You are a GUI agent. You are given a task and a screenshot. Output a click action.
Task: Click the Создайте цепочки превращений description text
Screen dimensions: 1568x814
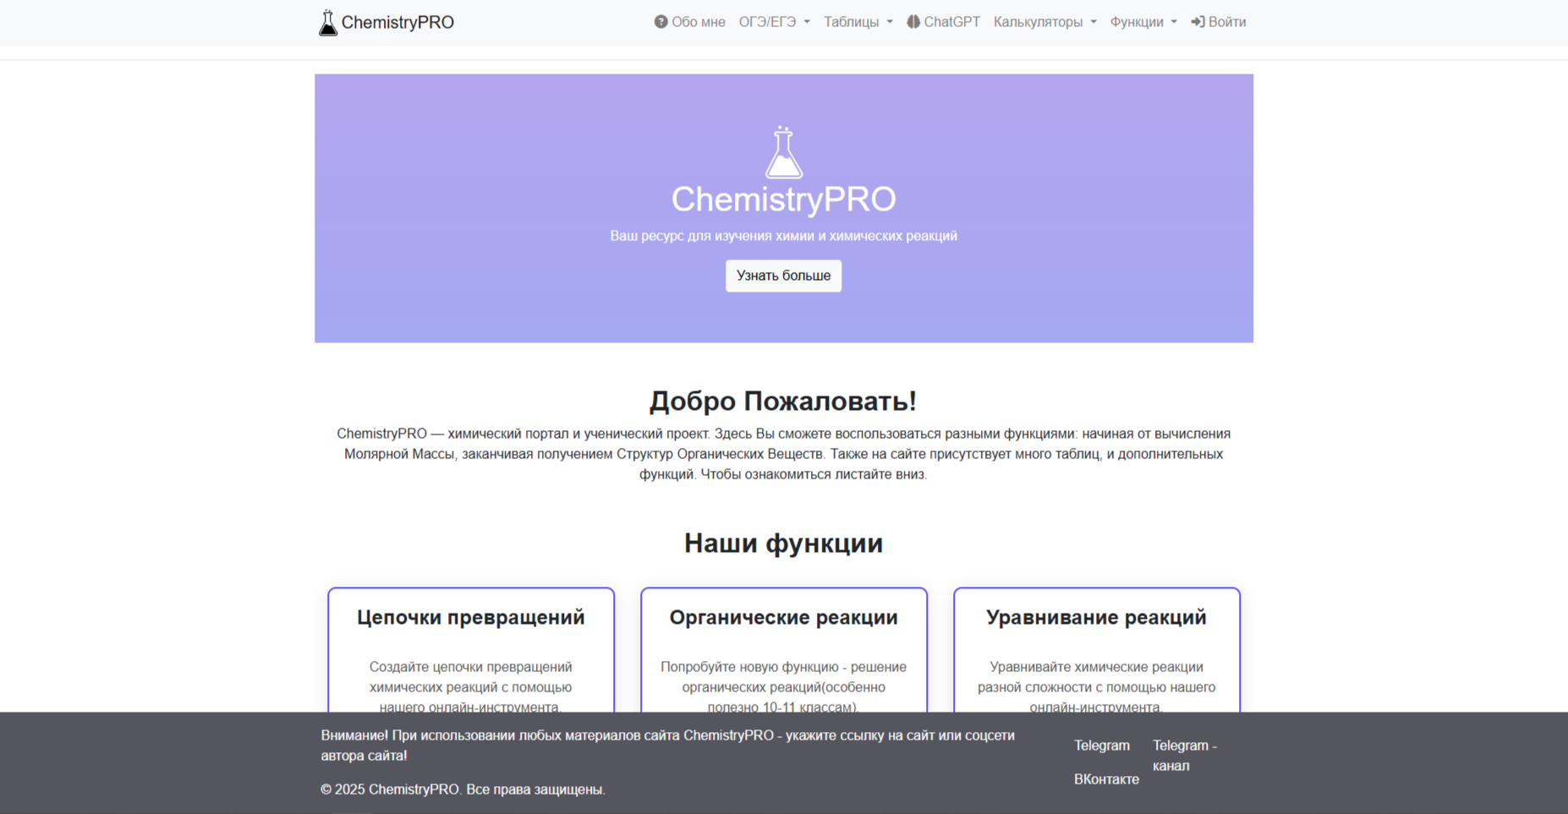point(471,686)
